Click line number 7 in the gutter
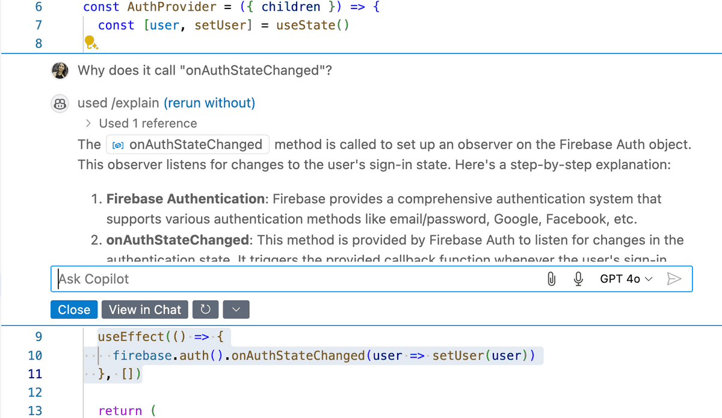Screen dimensions: 722x418 [x=39, y=25]
